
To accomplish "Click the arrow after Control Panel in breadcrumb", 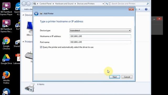I will click(53, 4).
